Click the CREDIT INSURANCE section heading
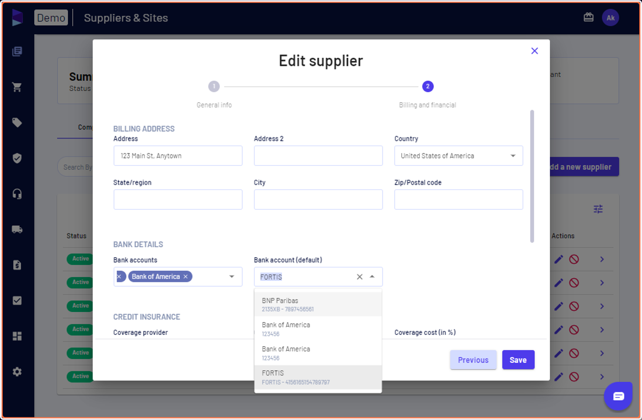The height and width of the screenshot is (420, 642). pos(147,317)
